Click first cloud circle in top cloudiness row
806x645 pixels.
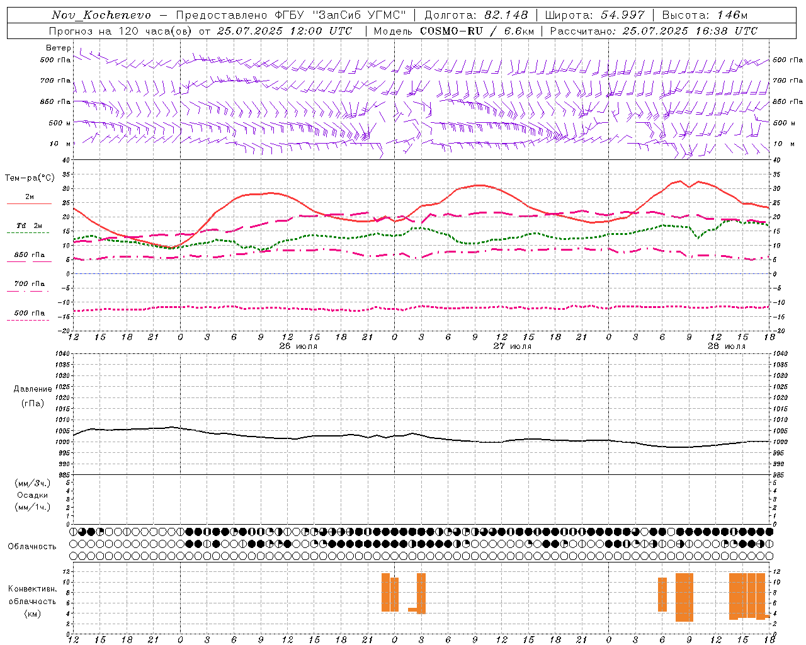coord(74,532)
